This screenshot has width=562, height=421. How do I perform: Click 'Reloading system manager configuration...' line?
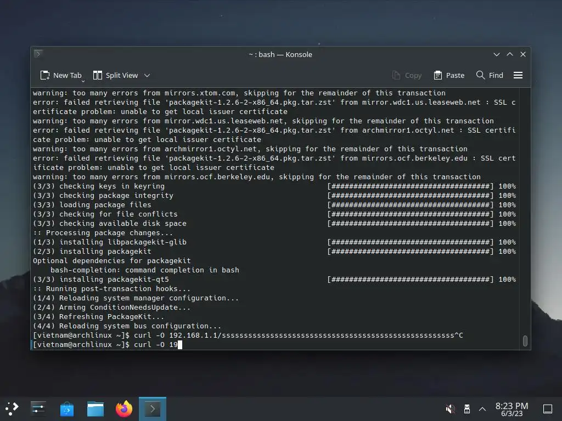click(136, 298)
